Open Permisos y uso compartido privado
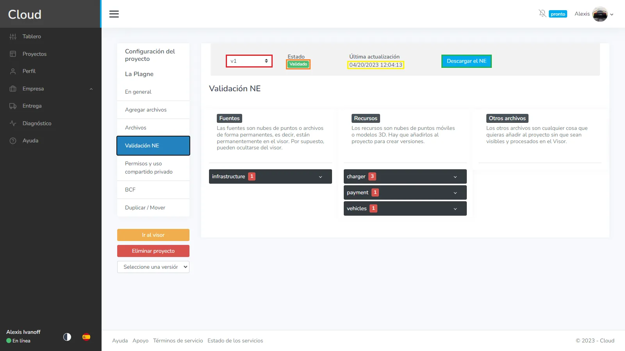 (x=153, y=168)
